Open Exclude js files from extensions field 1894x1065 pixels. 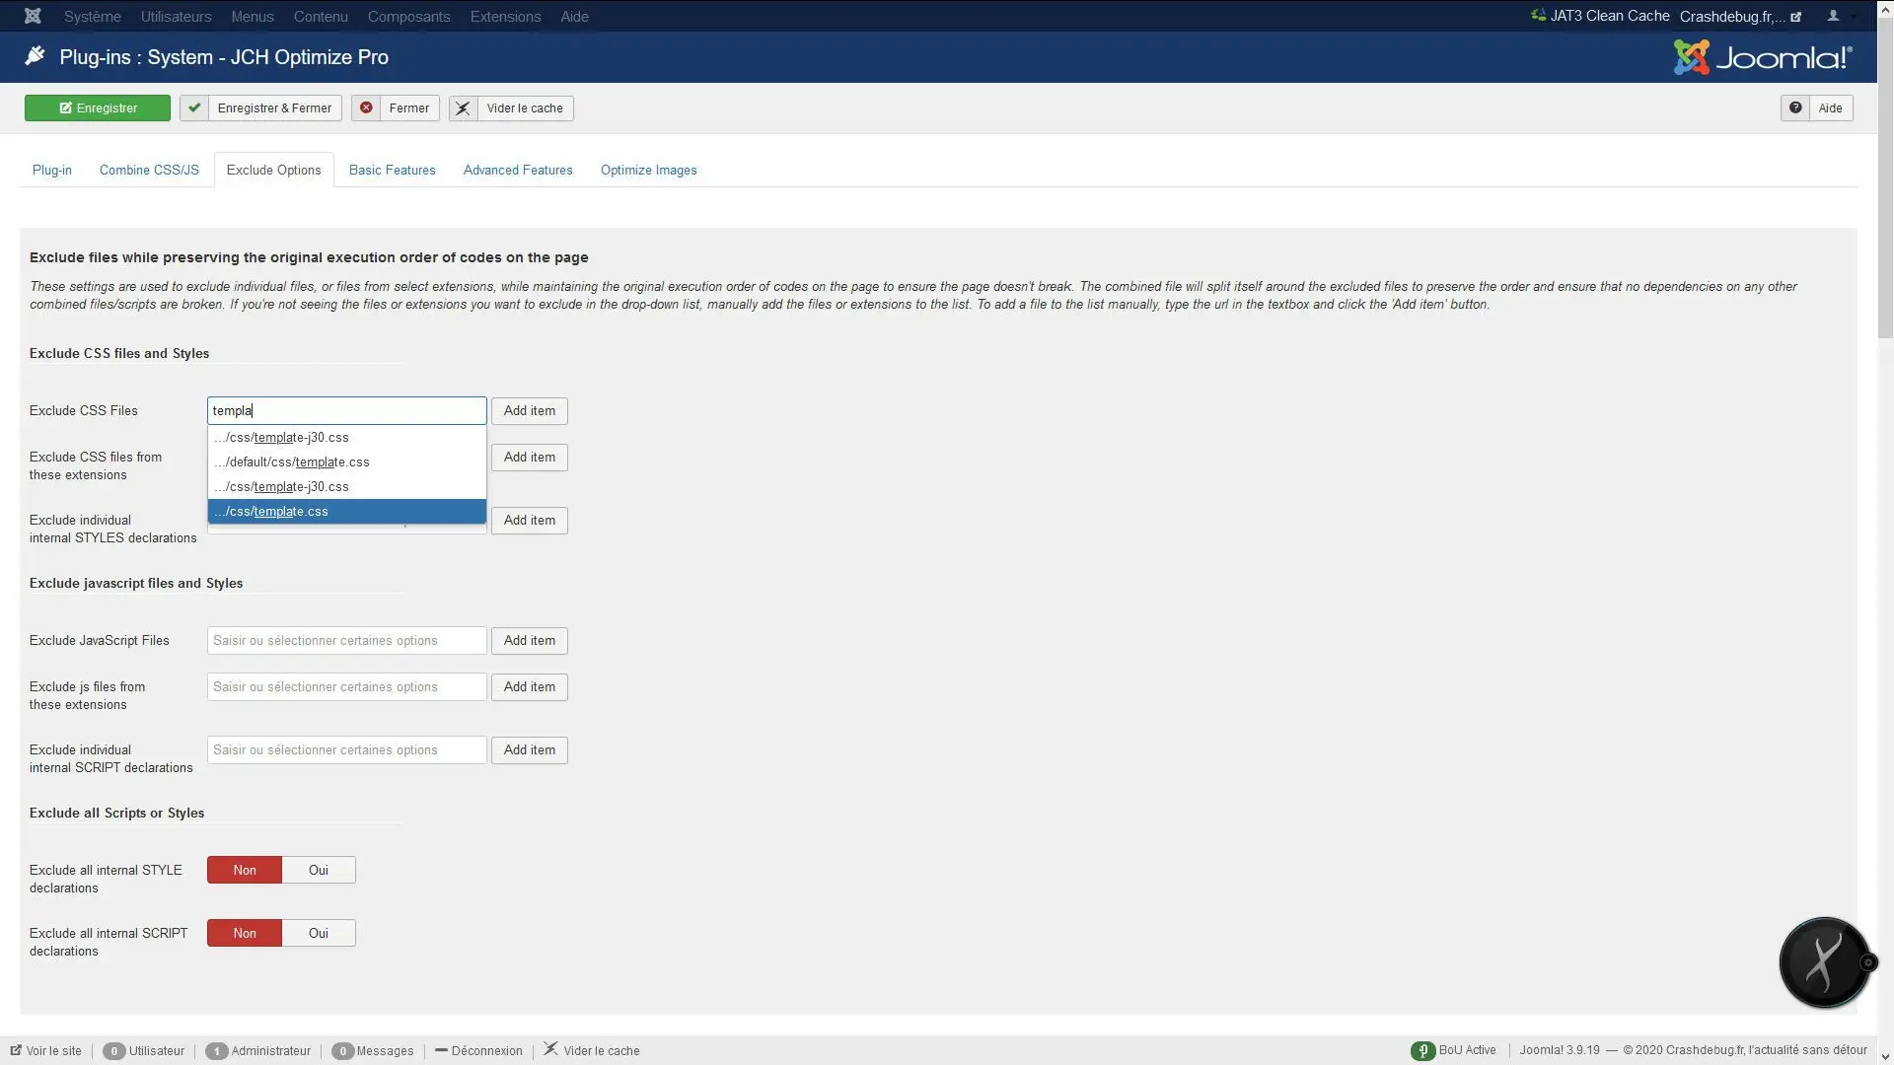347,686
